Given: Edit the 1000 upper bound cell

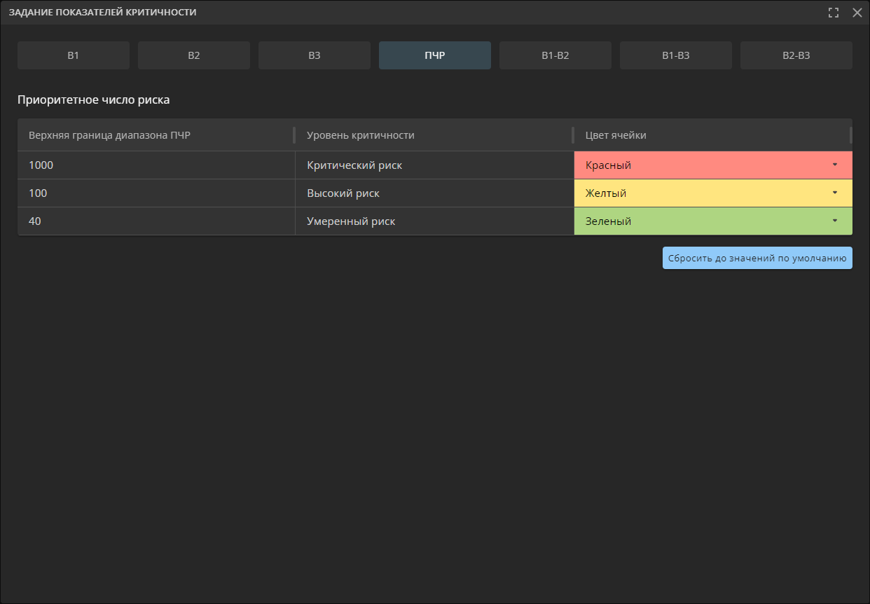Looking at the screenshot, I should tap(156, 165).
